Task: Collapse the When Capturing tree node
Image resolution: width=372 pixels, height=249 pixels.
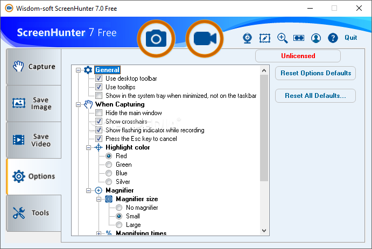Action: [78, 104]
